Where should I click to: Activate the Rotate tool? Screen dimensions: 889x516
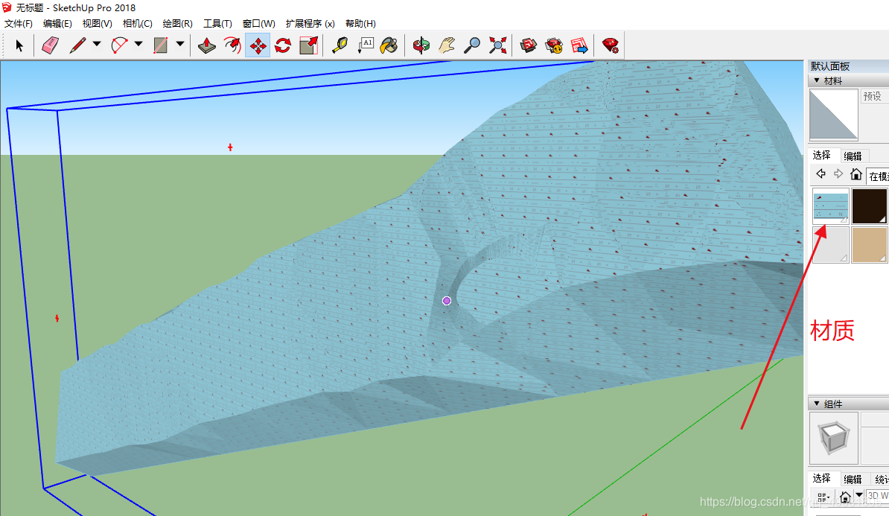[283, 45]
